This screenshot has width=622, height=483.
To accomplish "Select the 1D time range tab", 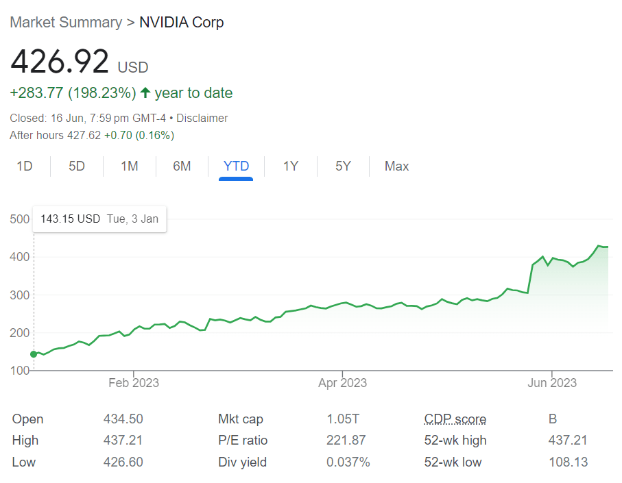I will pyautogui.click(x=25, y=166).
